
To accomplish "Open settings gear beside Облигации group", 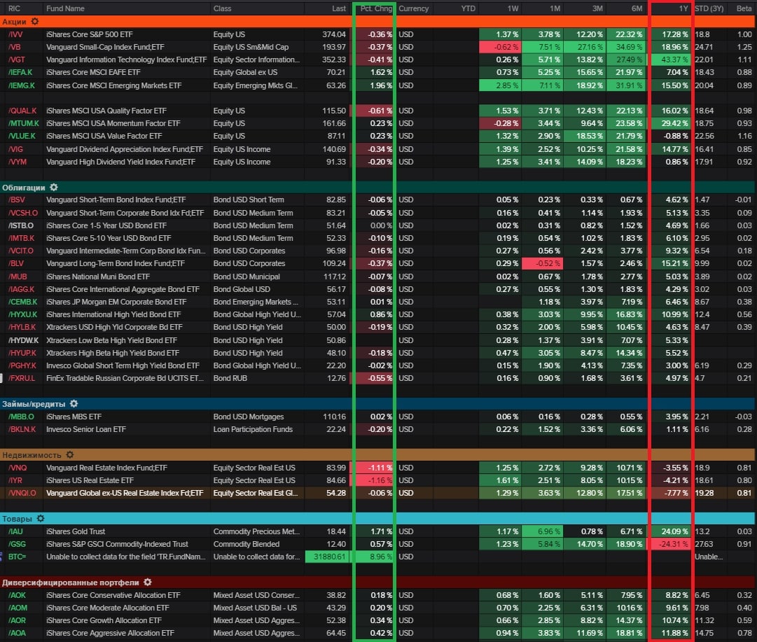I will [54, 188].
